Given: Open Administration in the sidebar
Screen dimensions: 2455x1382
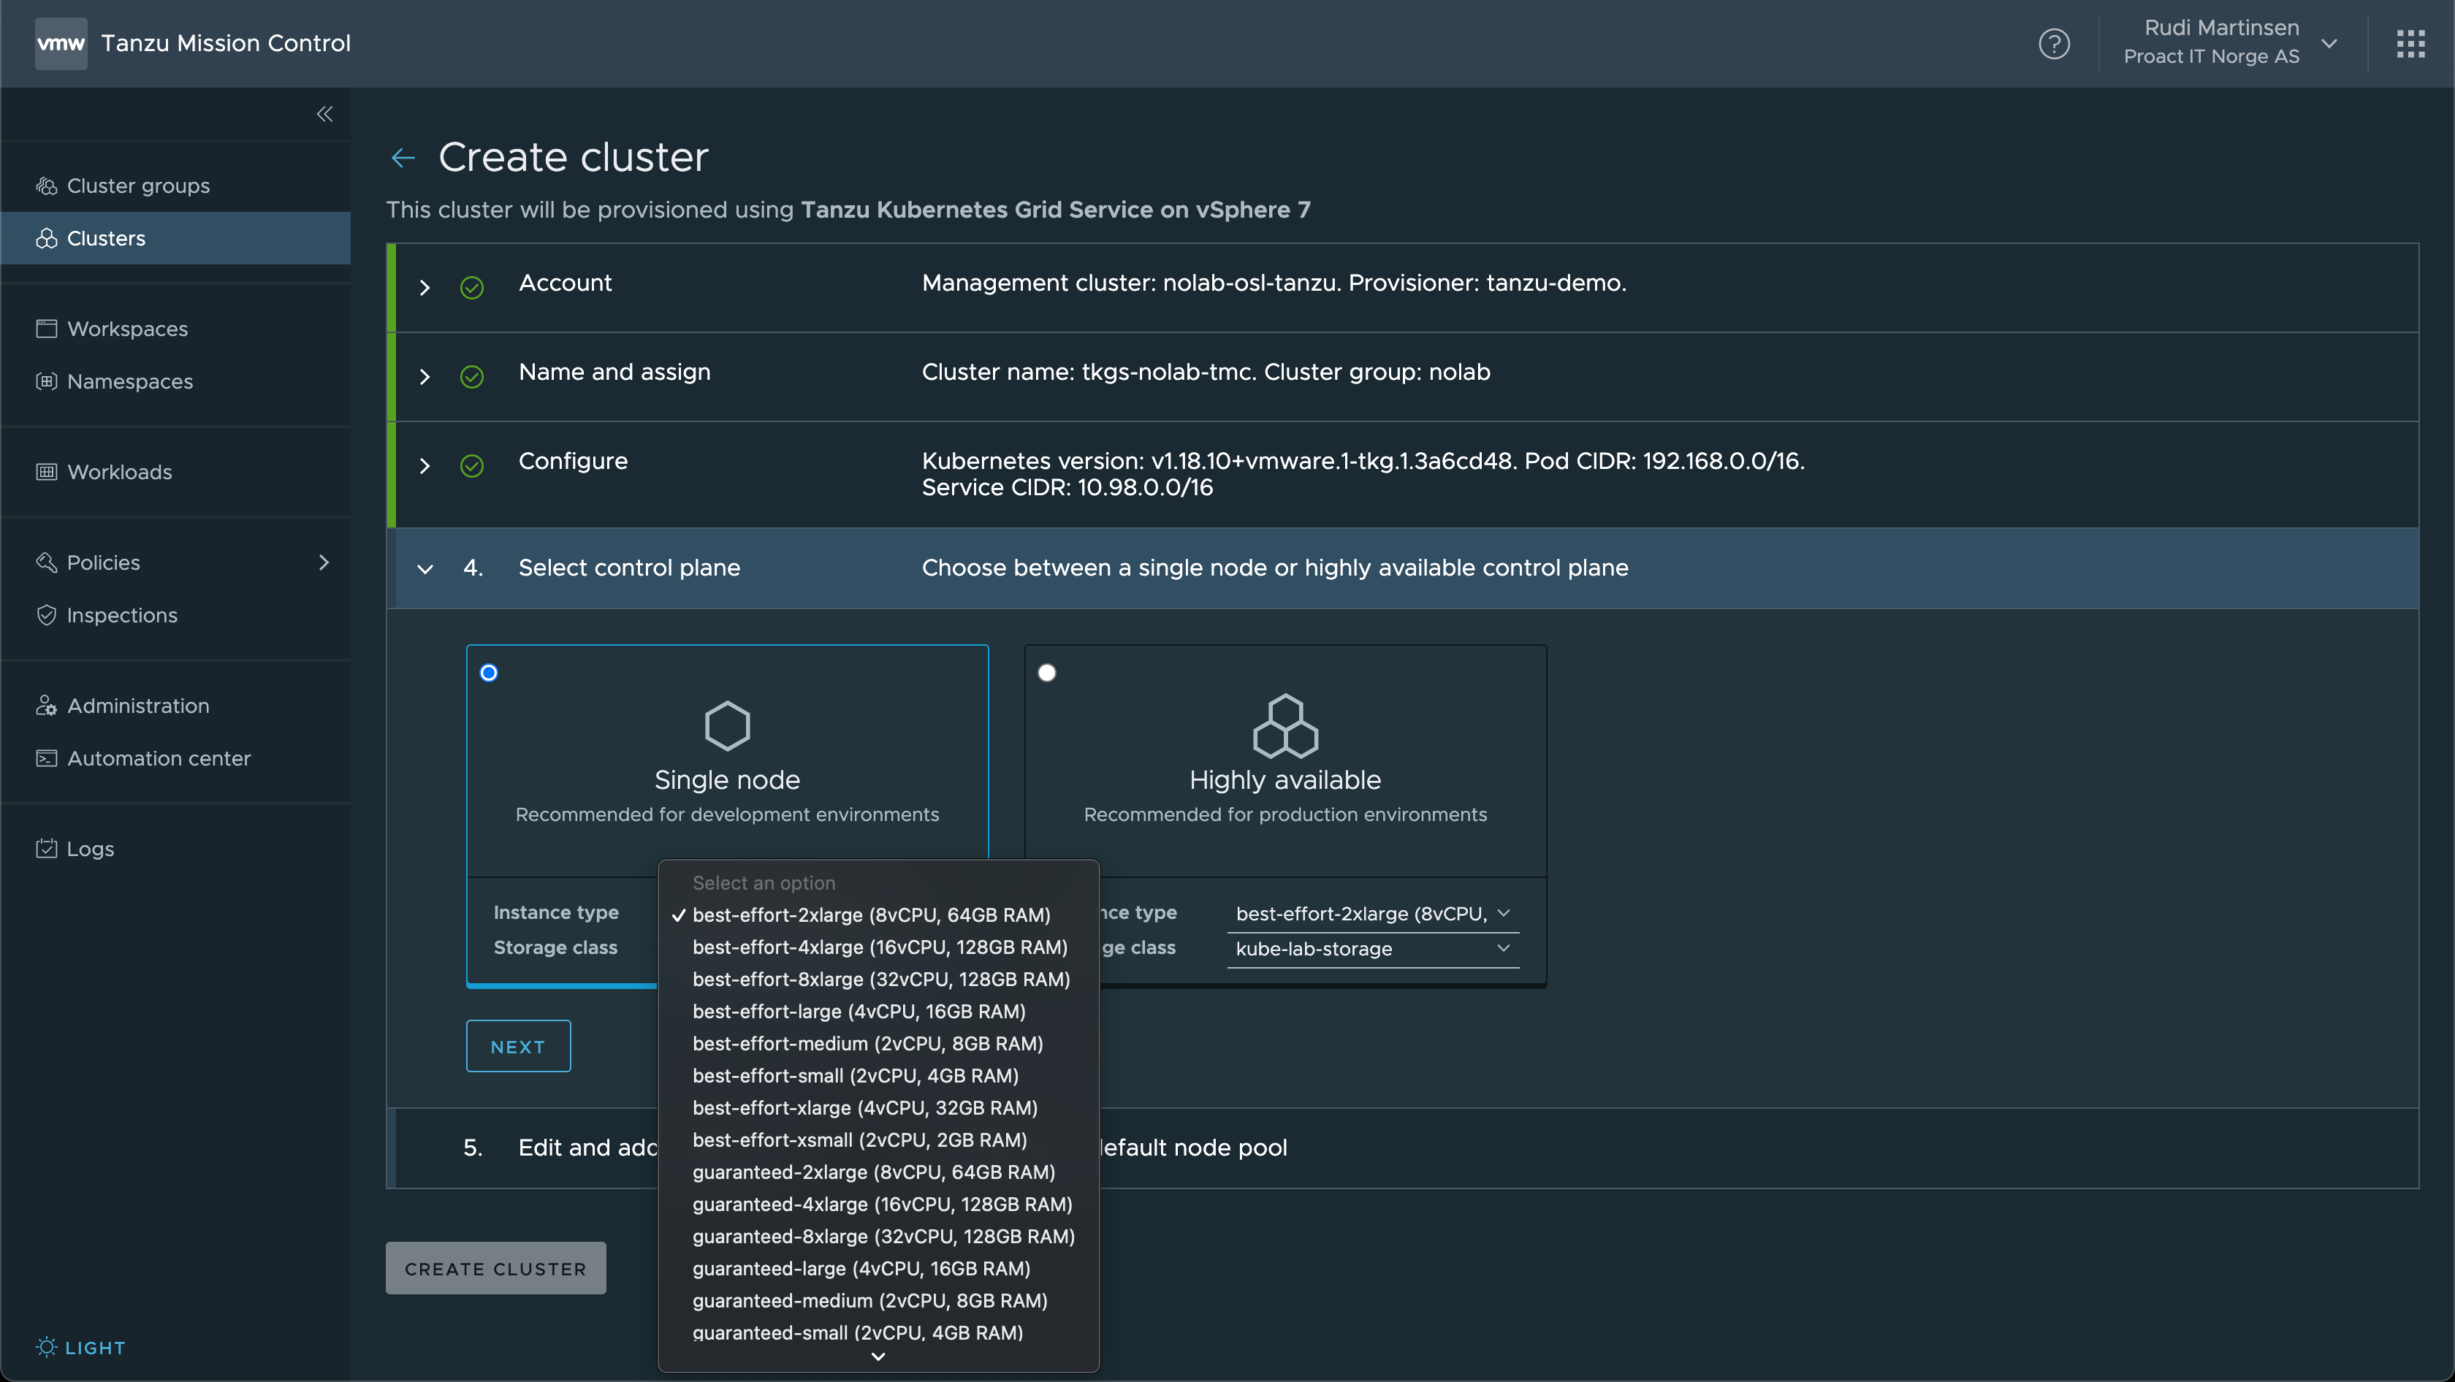Looking at the screenshot, I should coord(175,706).
